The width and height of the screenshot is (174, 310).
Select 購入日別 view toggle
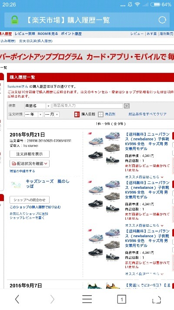pos(85,114)
